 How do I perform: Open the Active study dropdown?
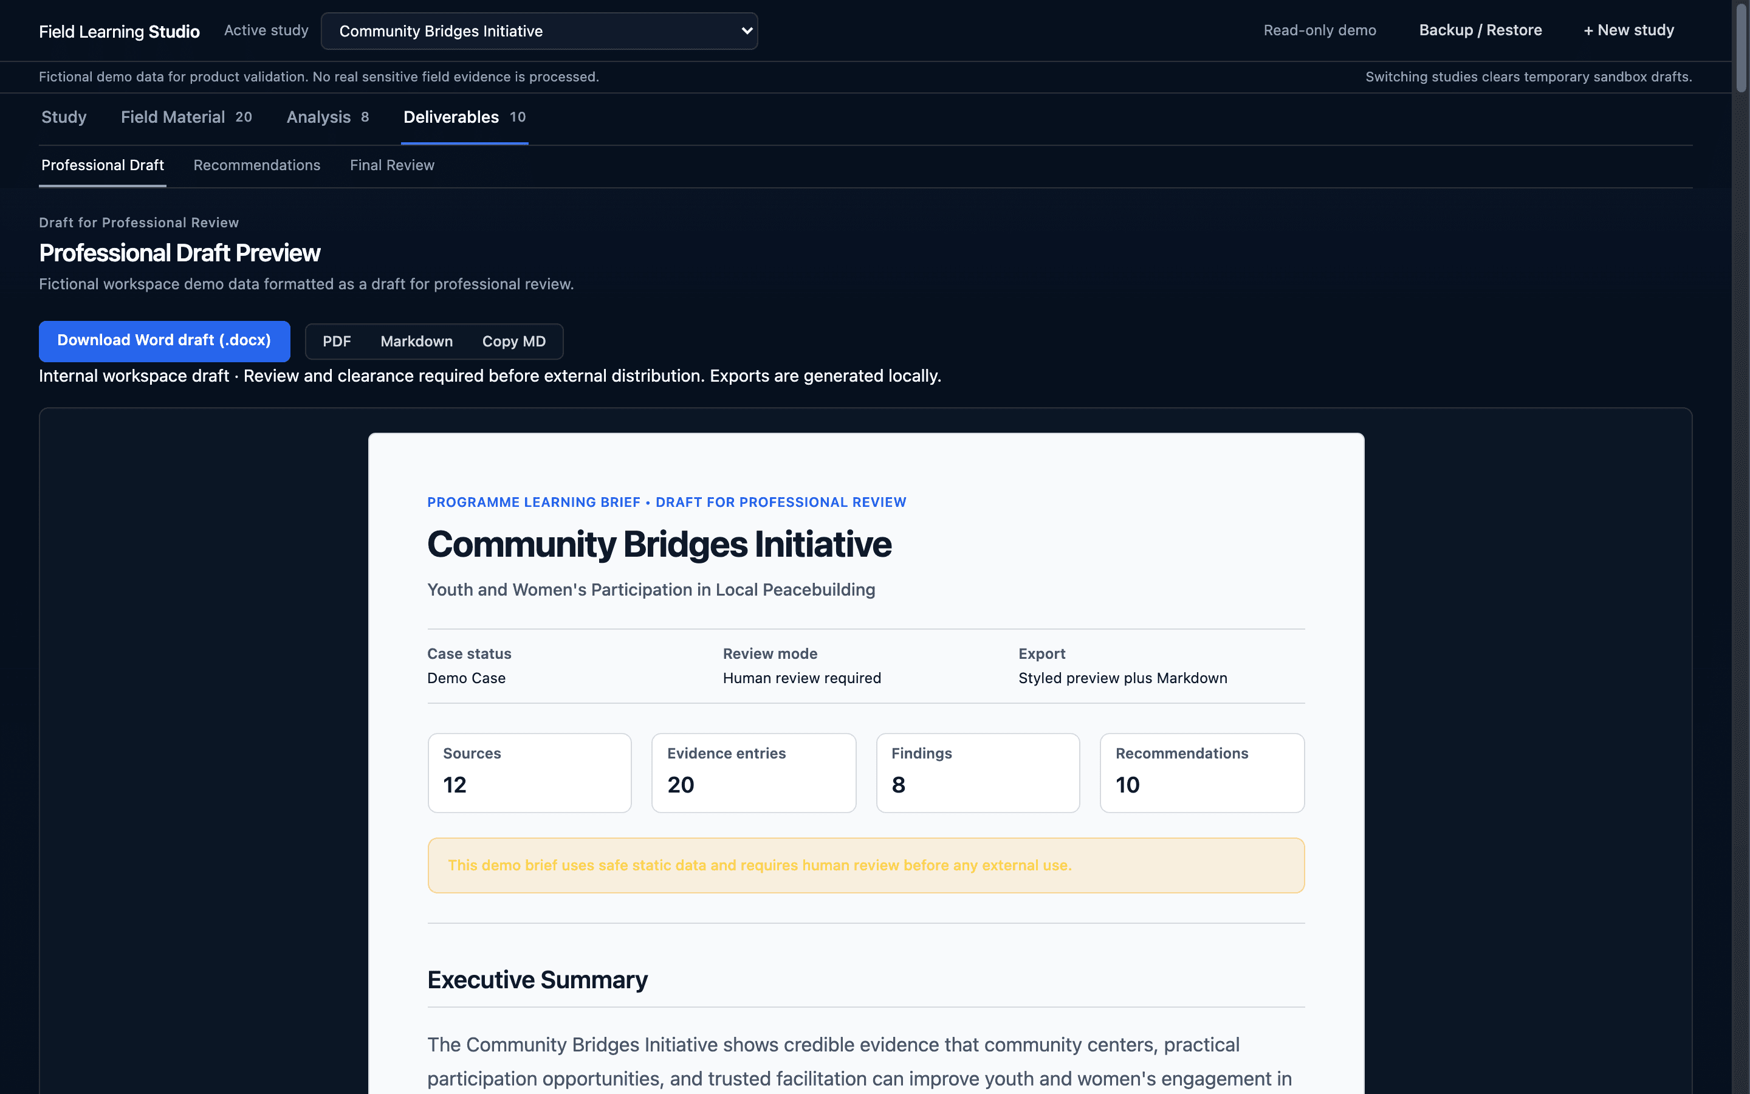tap(539, 31)
